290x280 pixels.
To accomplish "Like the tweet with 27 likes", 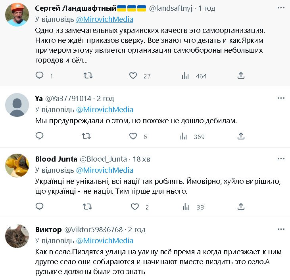I will [133, 76].
